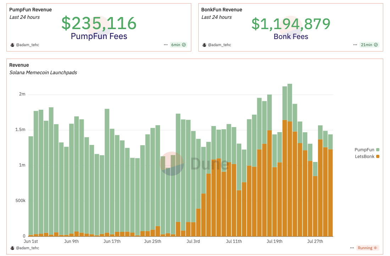Click the $235,116 PumpFun fees figure
390x256 pixels.
coord(98,23)
